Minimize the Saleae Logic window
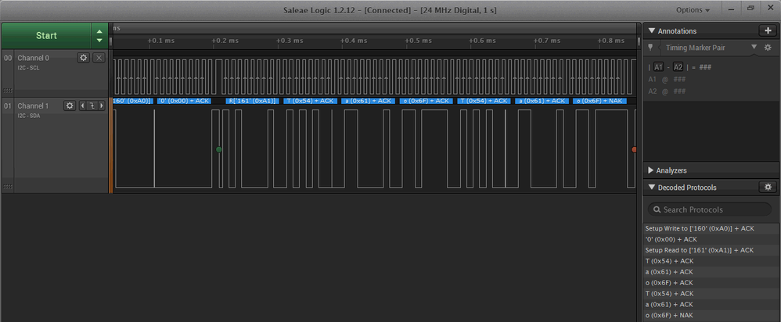Image resolution: width=781 pixels, height=322 pixels. point(732,9)
